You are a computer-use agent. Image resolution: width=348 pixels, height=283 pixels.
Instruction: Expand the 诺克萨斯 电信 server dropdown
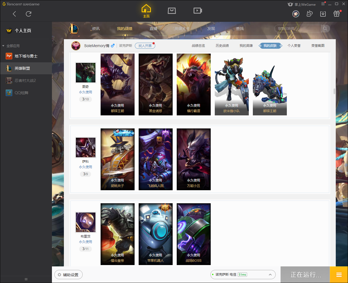coord(243,275)
